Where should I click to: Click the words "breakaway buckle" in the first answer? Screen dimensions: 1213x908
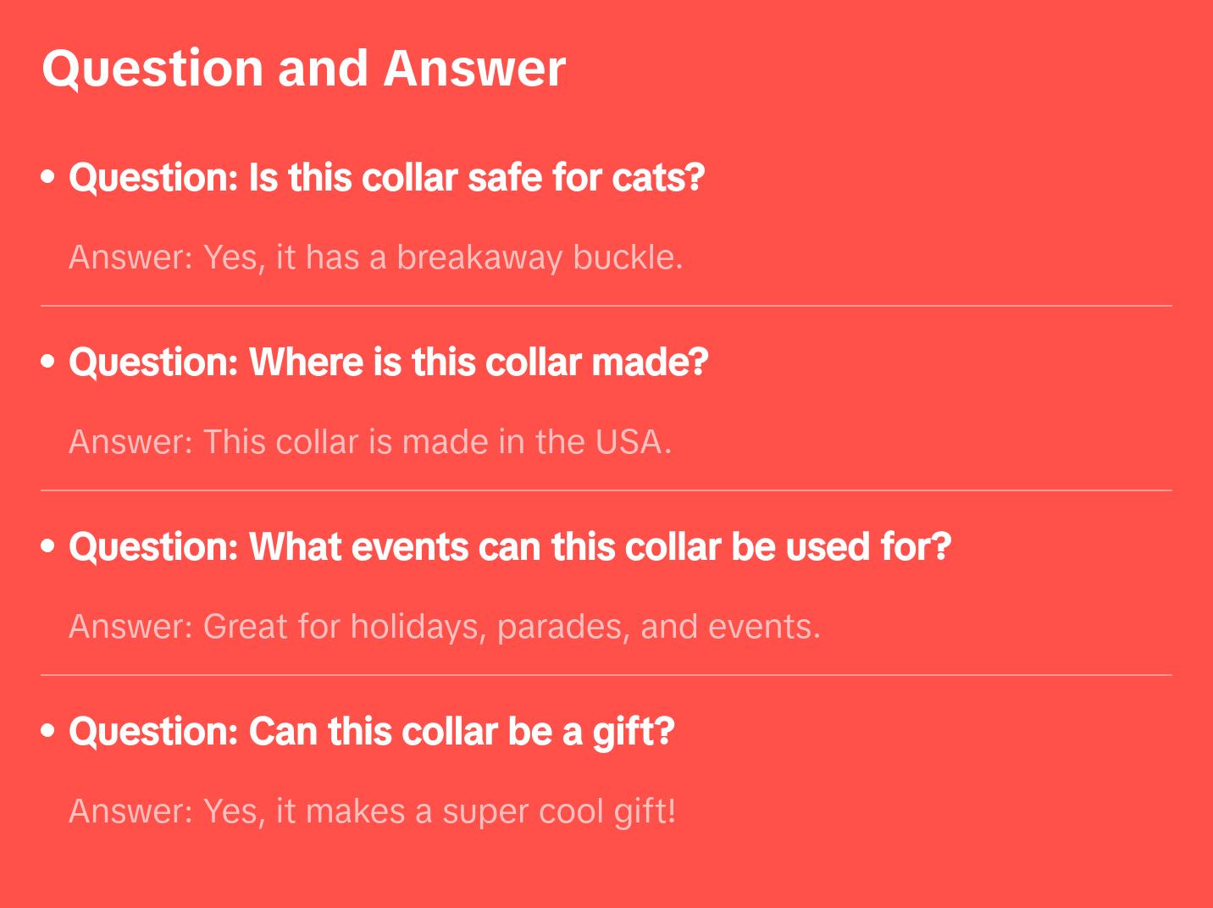point(539,257)
